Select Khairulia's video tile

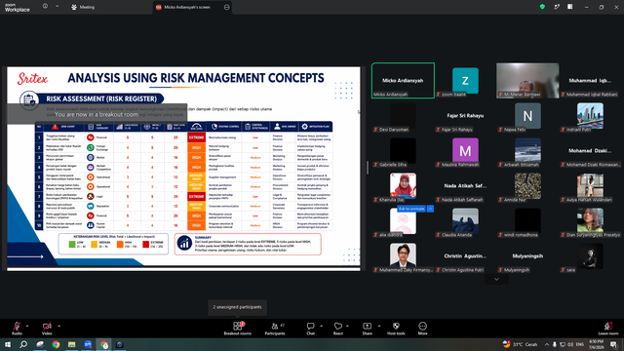click(x=403, y=186)
